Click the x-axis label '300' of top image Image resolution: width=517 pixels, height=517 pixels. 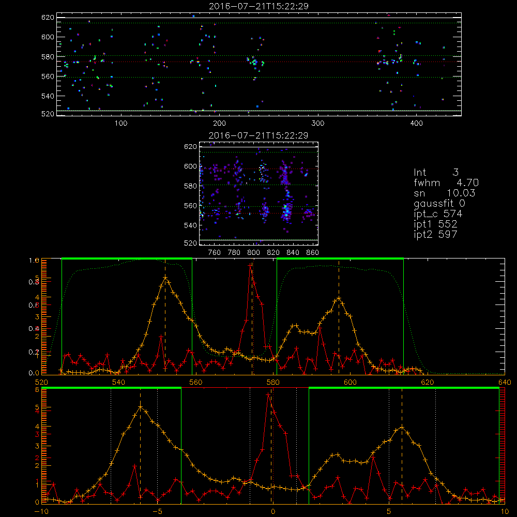318,124
